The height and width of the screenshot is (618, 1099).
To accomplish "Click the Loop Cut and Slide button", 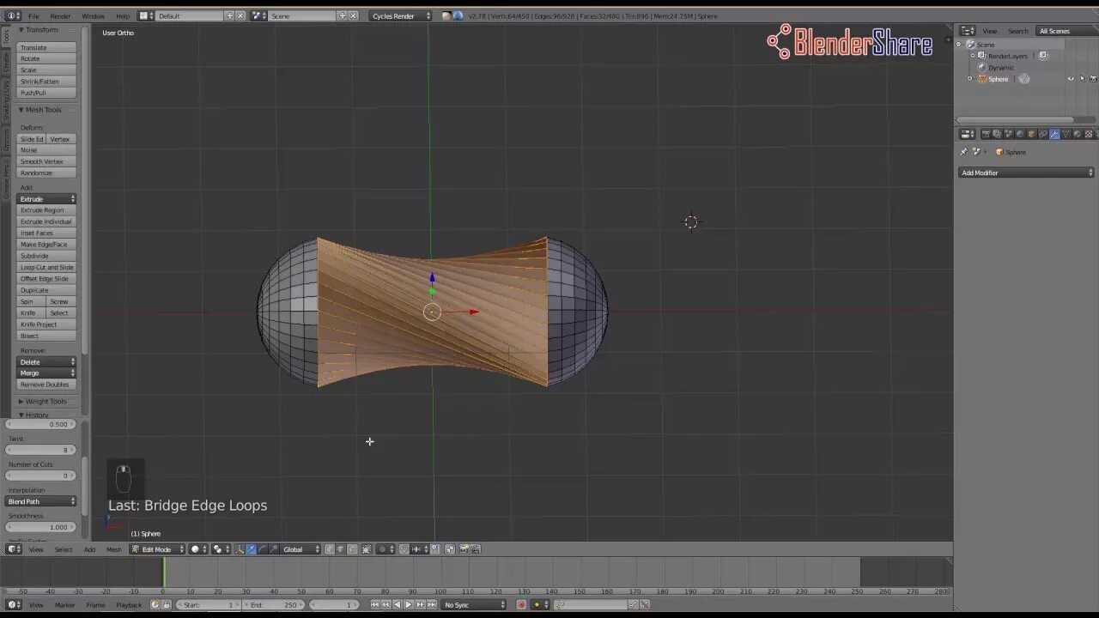I will pyautogui.click(x=46, y=267).
